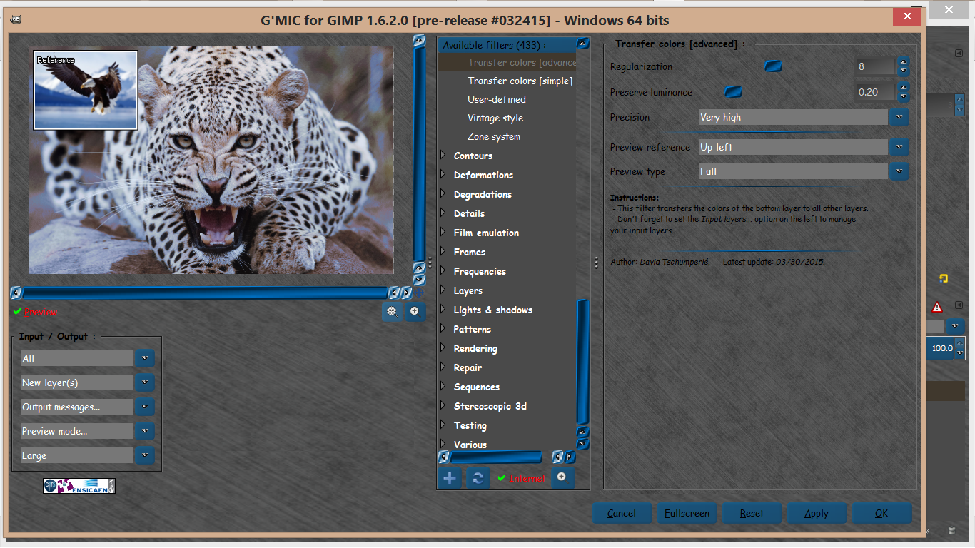
Task: Expand the Sequences filter category
Action: click(443, 387)
